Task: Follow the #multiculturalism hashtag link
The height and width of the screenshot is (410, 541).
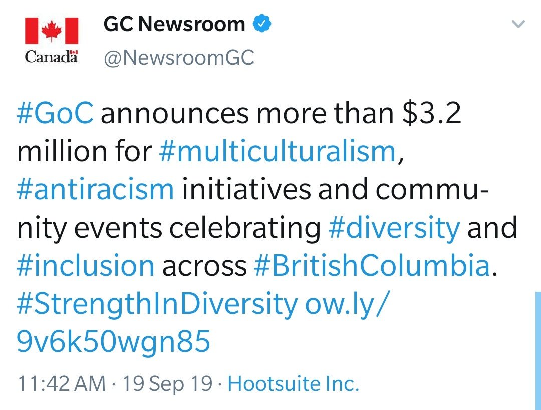Action: pos(277,151)
